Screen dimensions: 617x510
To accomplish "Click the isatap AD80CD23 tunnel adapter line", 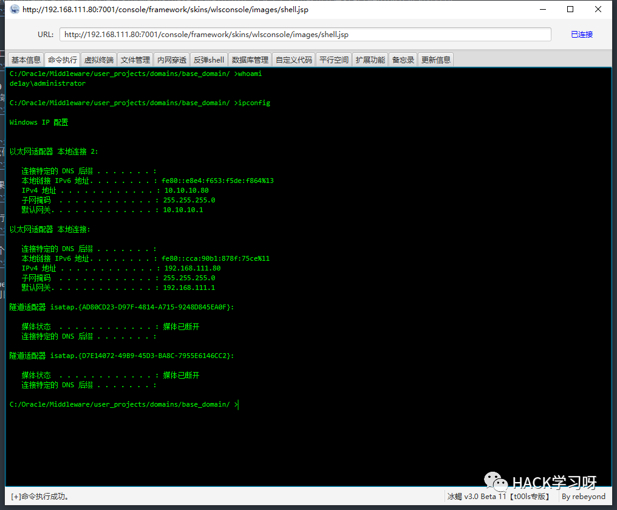I will point(121,307).
